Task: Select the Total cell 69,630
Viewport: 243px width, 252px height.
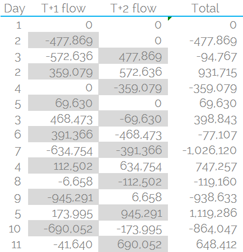Action: click(206, 103)
